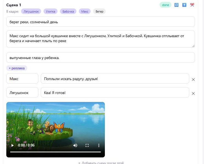Click the line 'Поплыли искать радугу, друзья!'
The image size is (204, 164).
coord(115,78)
